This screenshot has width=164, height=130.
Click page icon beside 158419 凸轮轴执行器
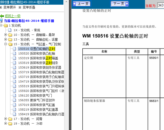[15, 114]
